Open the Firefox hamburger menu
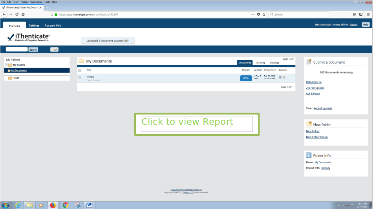The width and height of the screenshot is (375, 210). pos(368,14)
